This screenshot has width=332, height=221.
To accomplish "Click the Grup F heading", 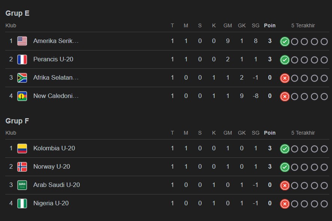I will (x=17, y=121).
